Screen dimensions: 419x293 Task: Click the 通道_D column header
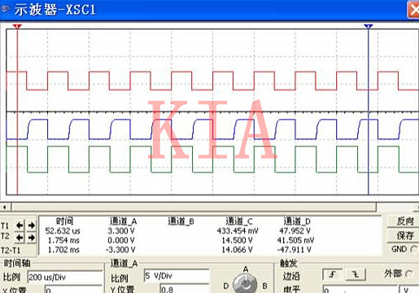point(297,221)
